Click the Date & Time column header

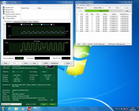click(x=29, y=8)
